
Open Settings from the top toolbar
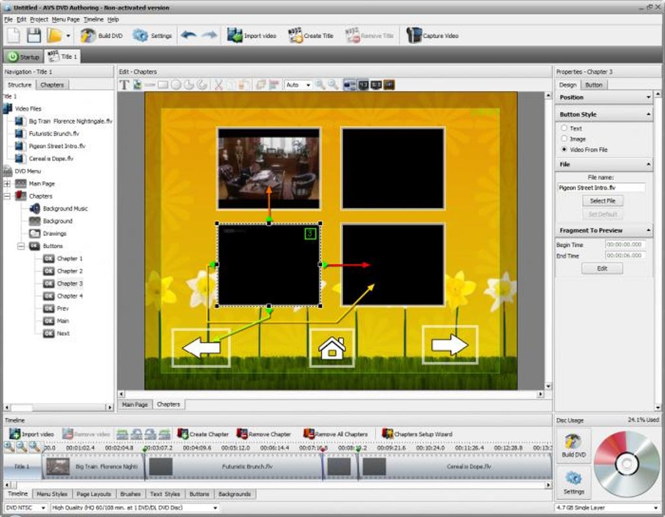152,36
